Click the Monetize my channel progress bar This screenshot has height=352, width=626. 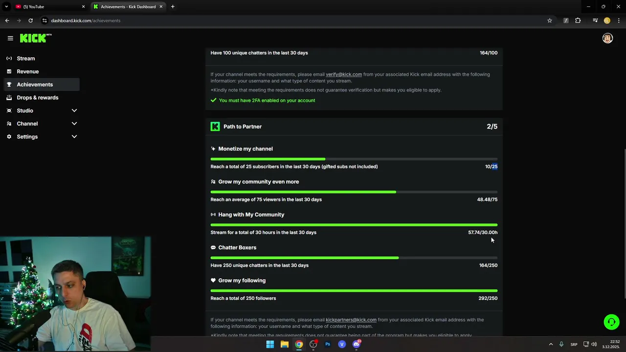(x=354, y=159)
